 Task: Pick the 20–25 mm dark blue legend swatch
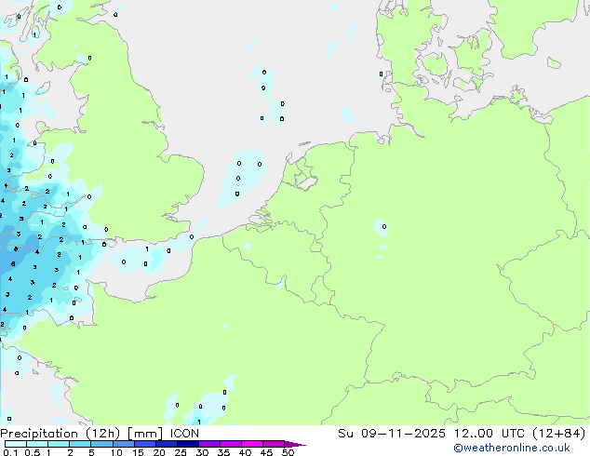[167, 444]
